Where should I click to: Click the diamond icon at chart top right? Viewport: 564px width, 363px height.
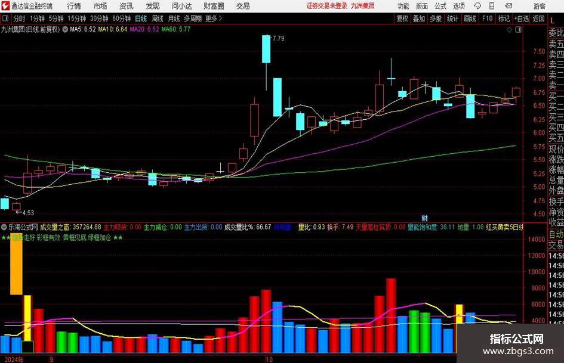coord(509,30)
